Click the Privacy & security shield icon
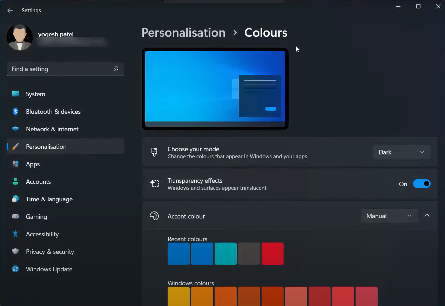 (x=15, y=251)
